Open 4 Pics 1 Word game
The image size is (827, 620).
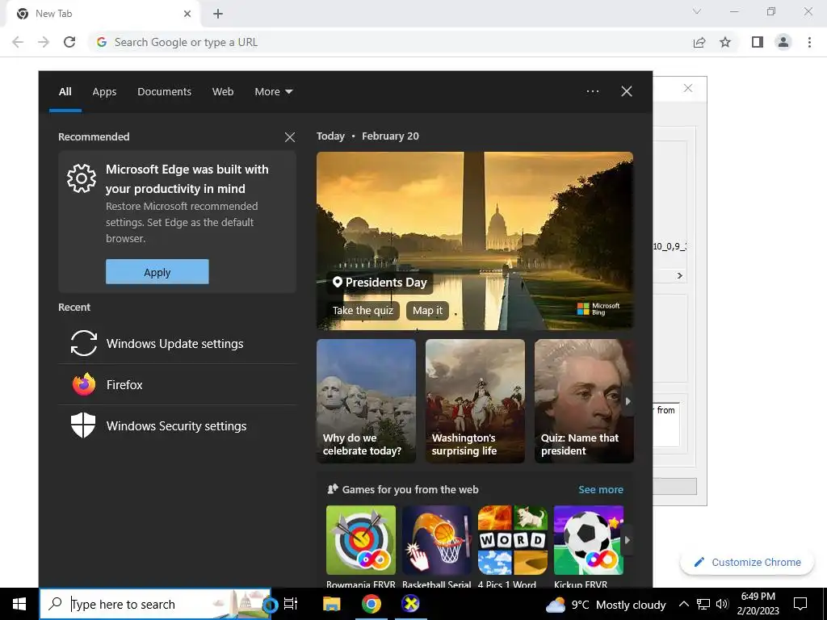pyautogui.click(x=513, y=547)
